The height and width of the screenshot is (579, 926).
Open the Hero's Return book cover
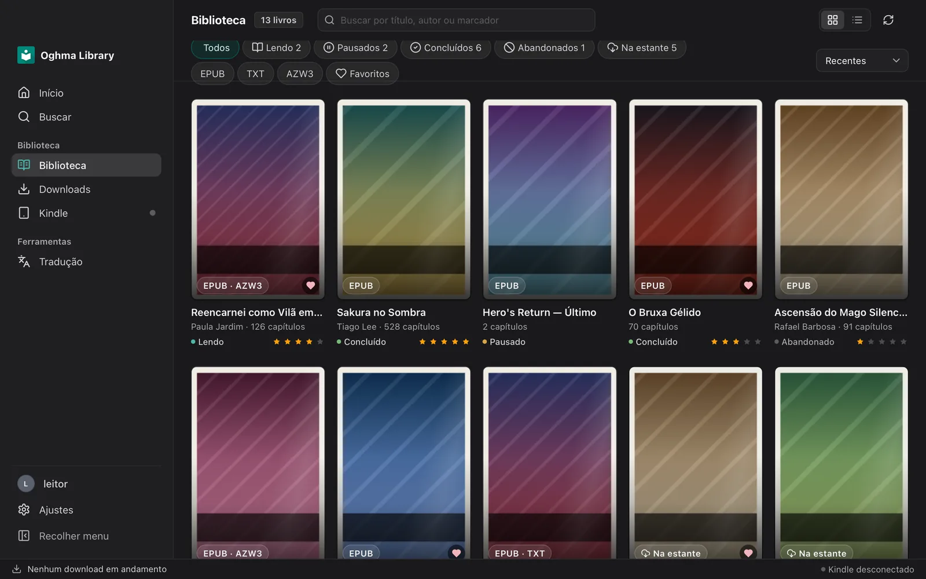(550, 199)
